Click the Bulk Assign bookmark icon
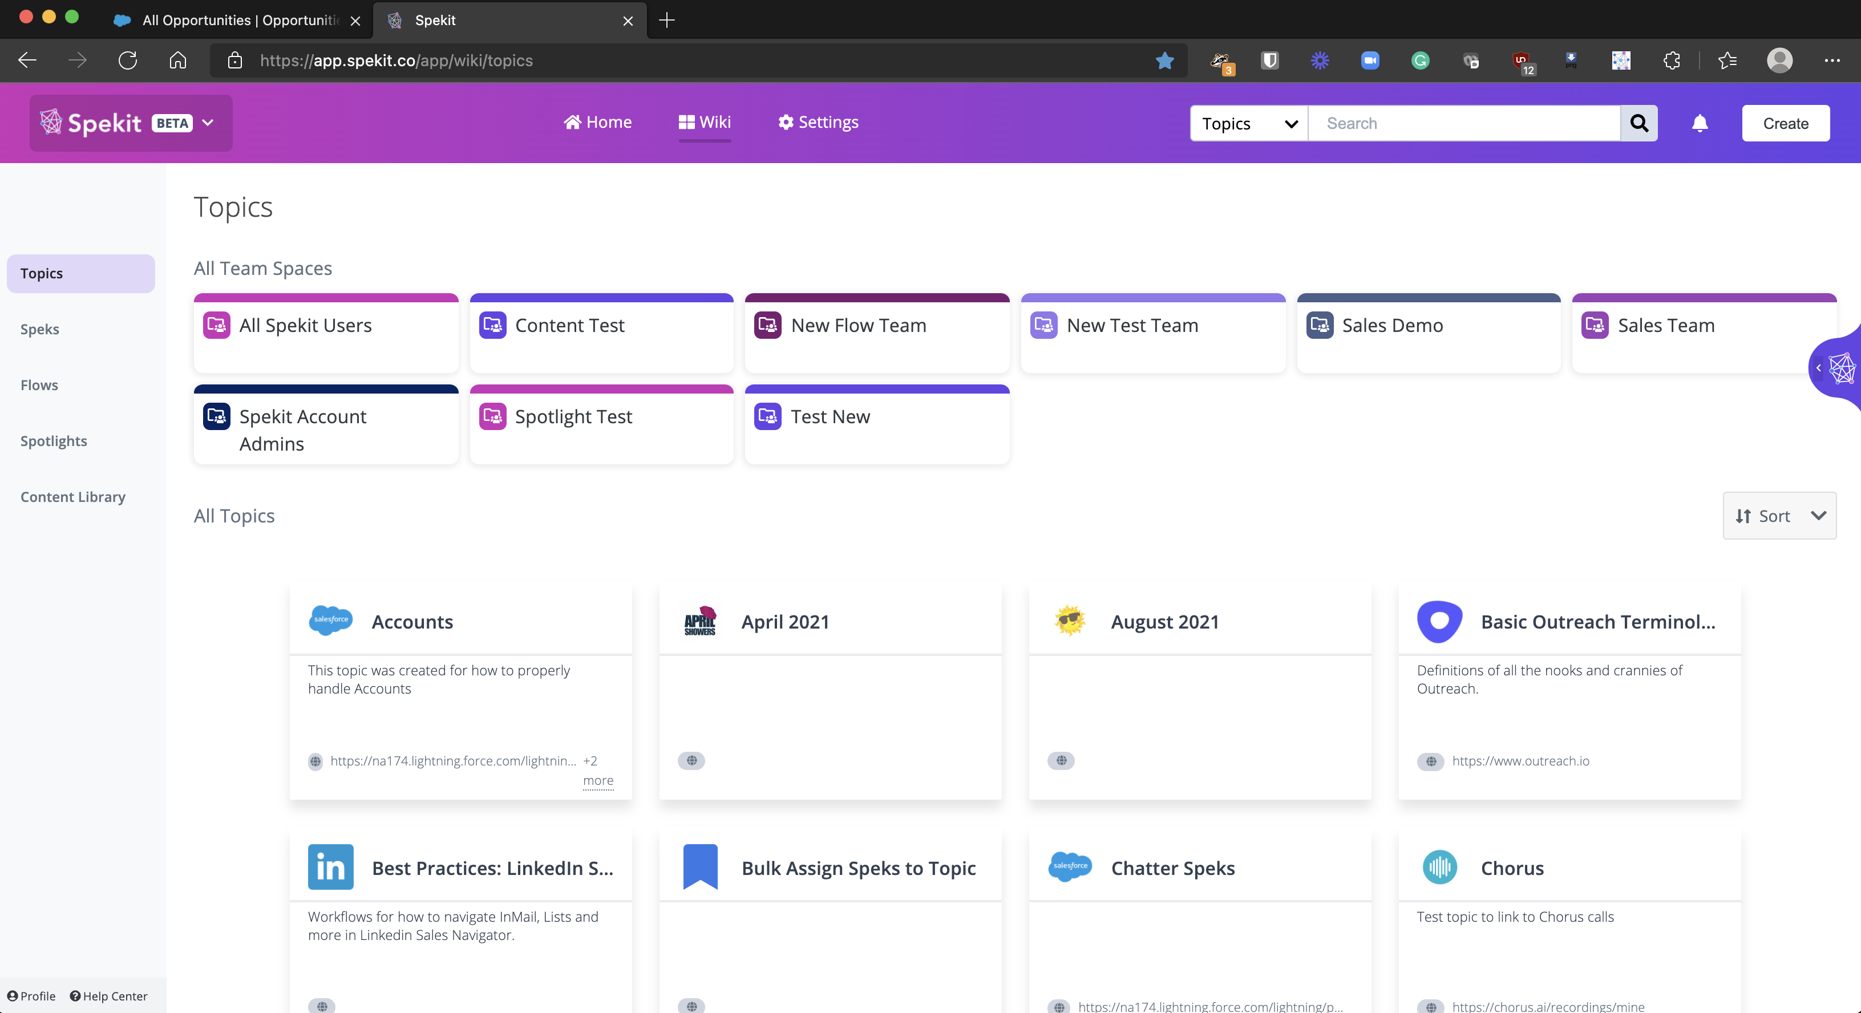 coord(700,866)
